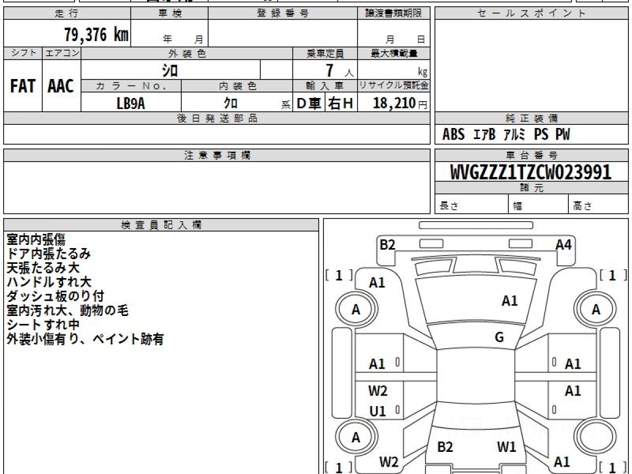Select the note ドア内張たるみ
The image size is (632, 474).
(48, 254)
